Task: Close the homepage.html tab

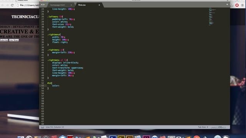Action: point(71,5)
